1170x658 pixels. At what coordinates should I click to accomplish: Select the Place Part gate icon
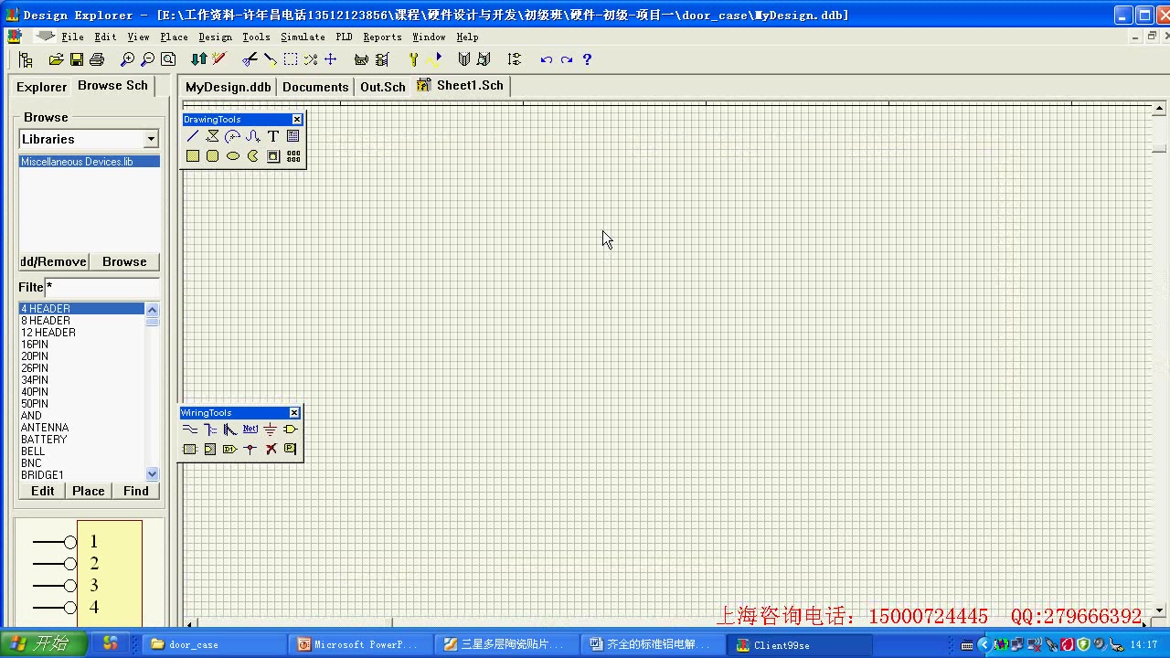291,429
